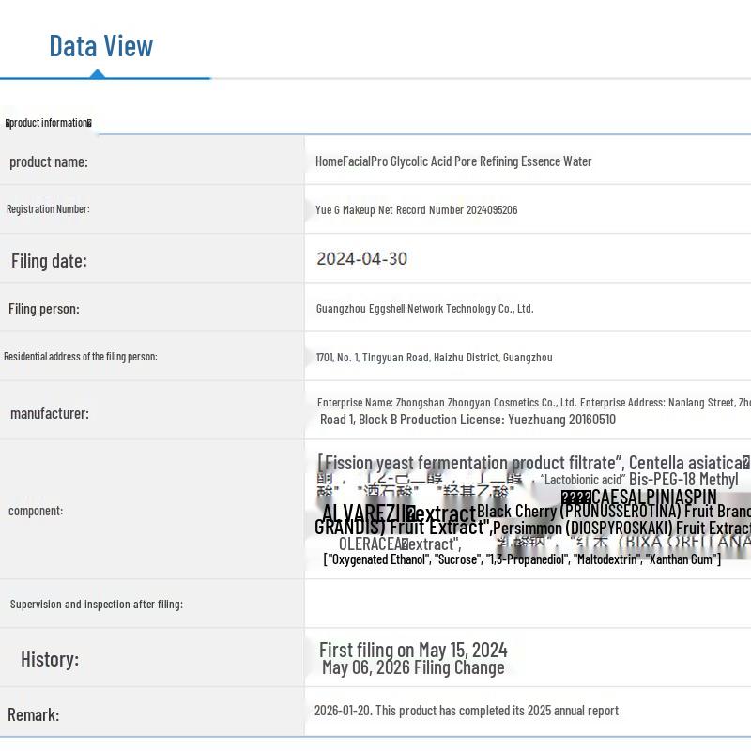
Task: Click the "product information" section heading
Action: point(49,123)
